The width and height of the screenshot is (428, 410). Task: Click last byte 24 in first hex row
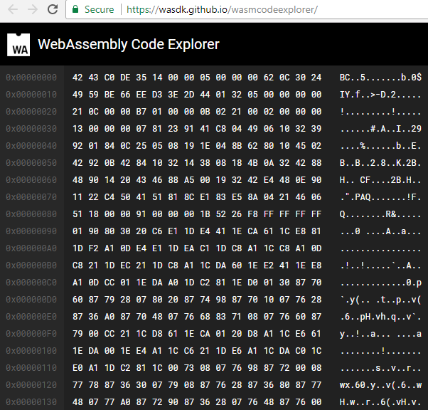316,77
